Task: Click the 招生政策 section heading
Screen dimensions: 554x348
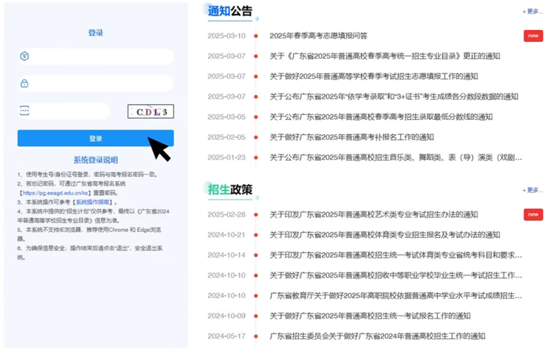Action: [230, 189]
